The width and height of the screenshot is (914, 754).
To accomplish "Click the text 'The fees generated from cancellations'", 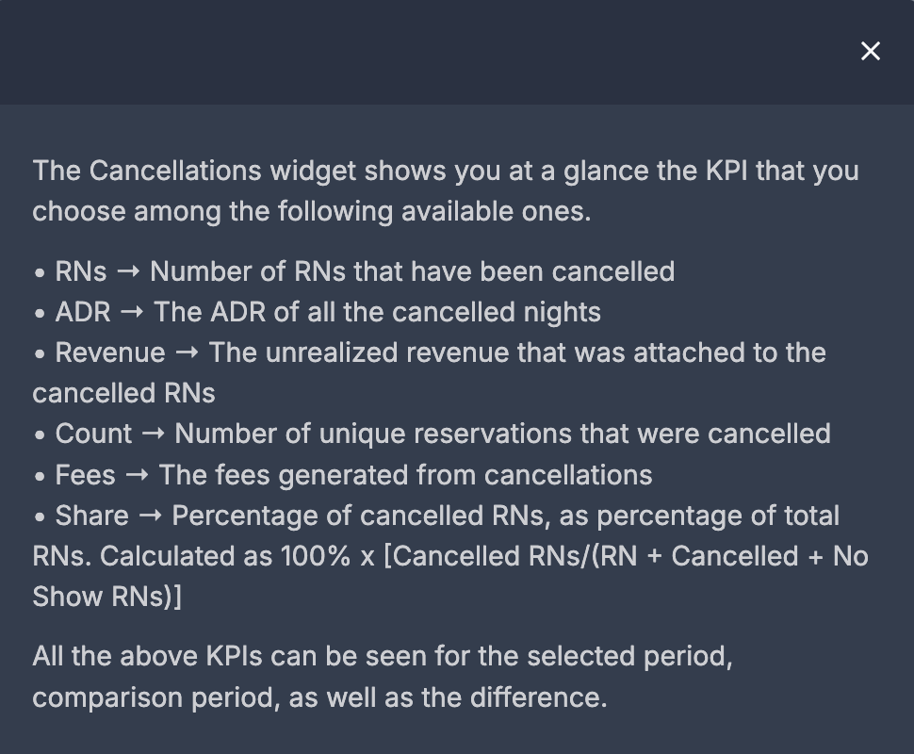I will (x=406, y=475).
